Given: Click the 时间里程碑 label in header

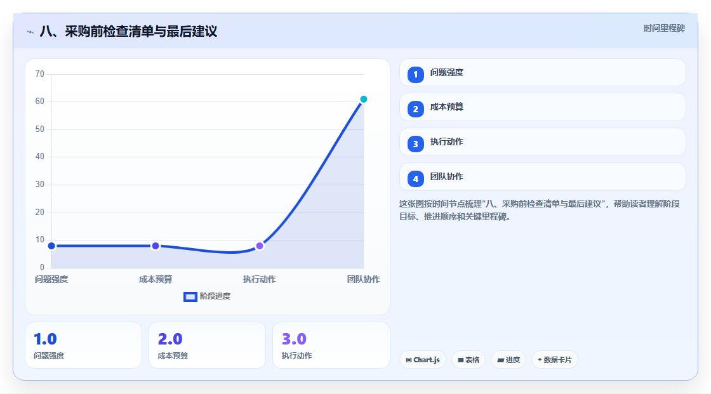Looking at the screenshot, I should point(664,29).
